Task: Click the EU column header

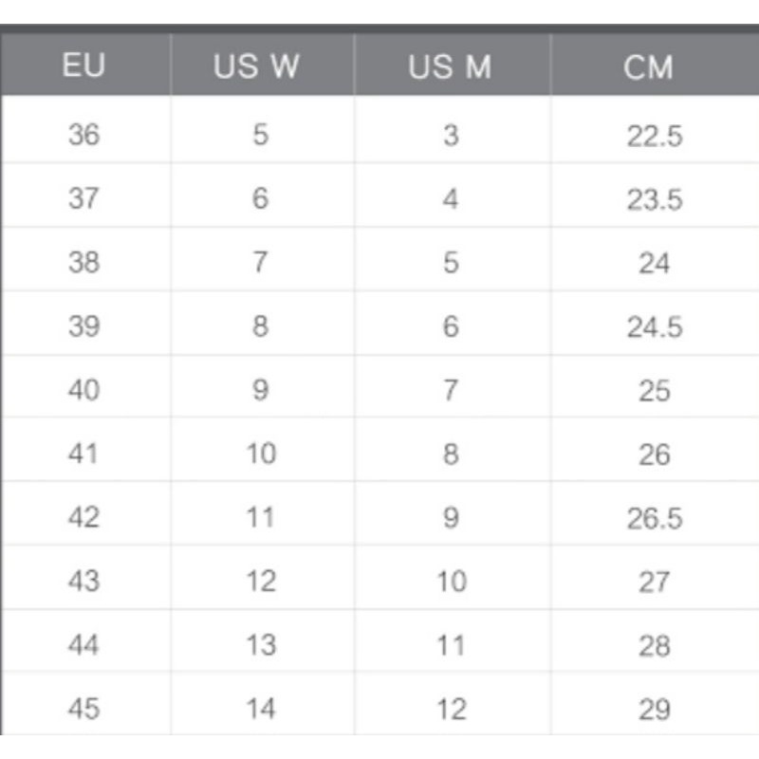Action: coord(83,65)
